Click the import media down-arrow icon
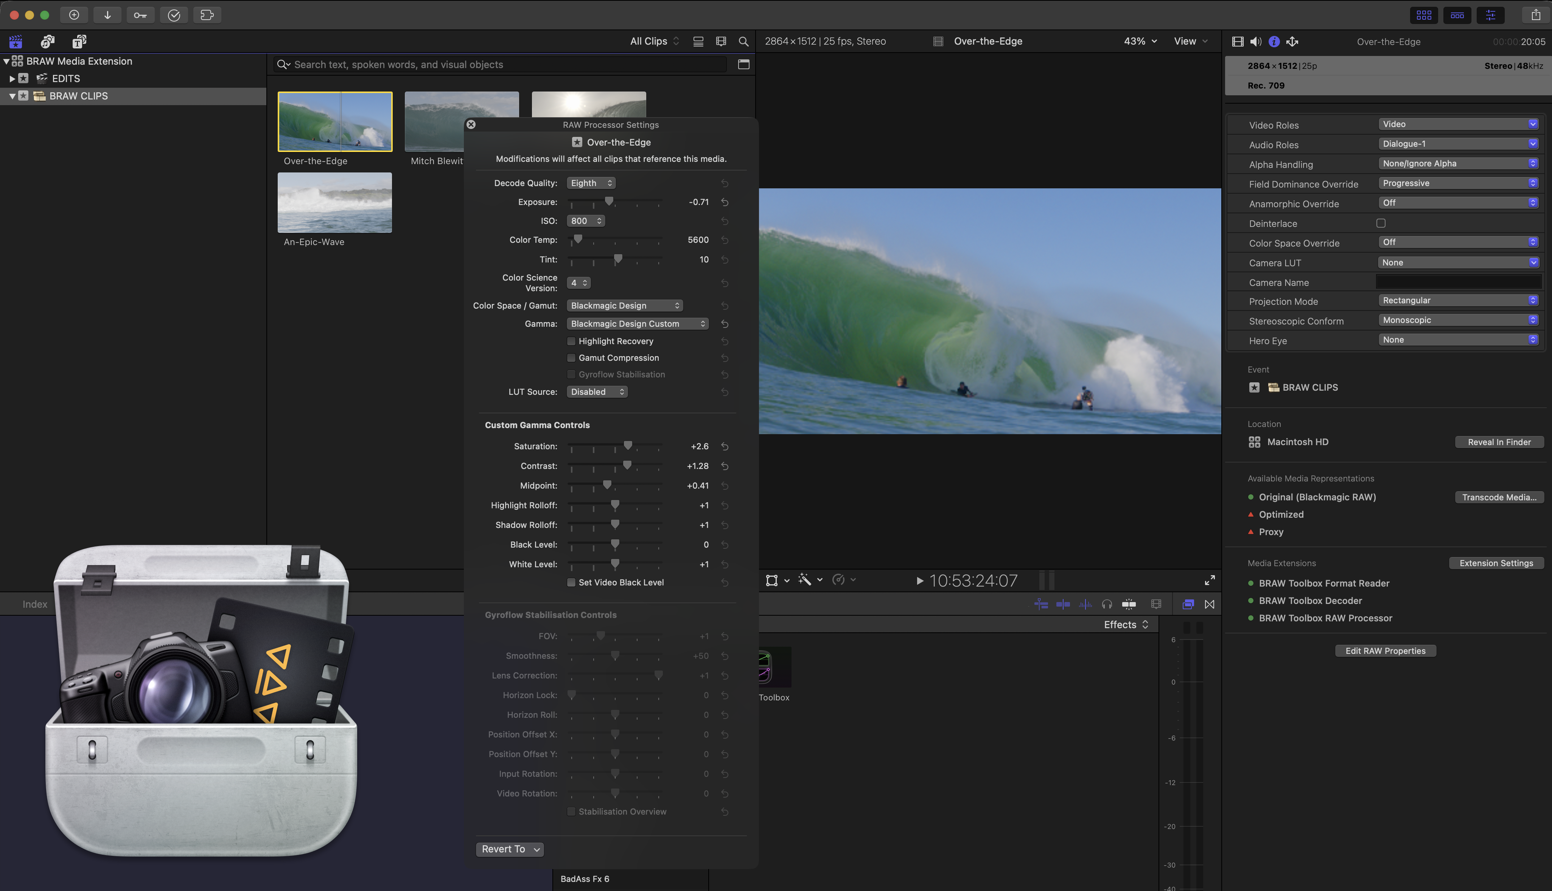The width and height of the screenshot is (1552, 891). (x=107, y=15)
